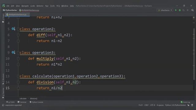Click the editor vertical scrollbar
The image size is (196, 110).
click(x=194, y=54)
